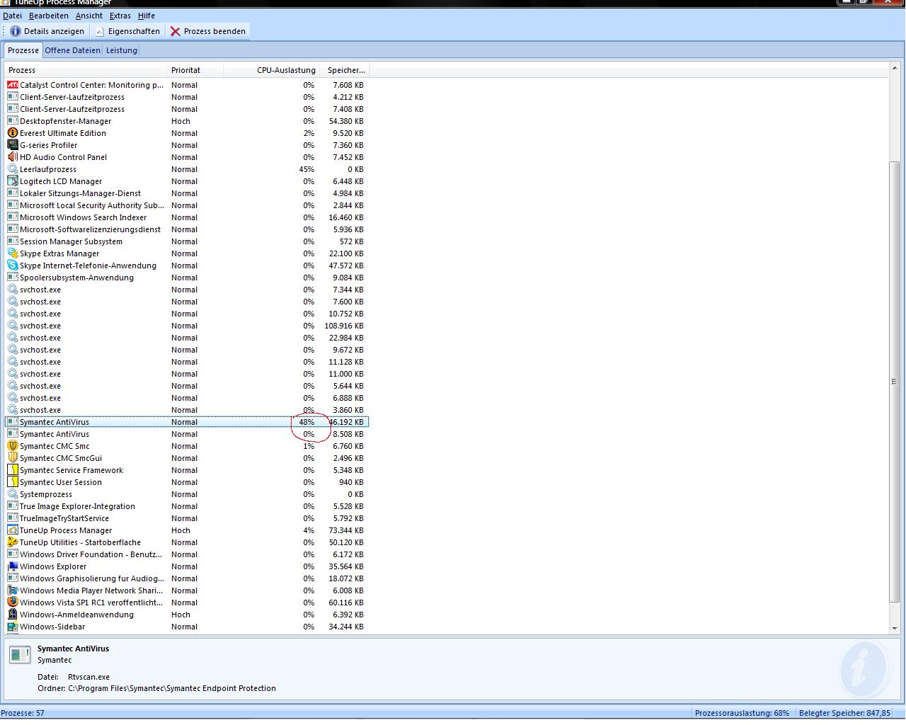Select the Spoolersubsystem-Anwendung process
The image size is (906, 725).
point(187,278)
